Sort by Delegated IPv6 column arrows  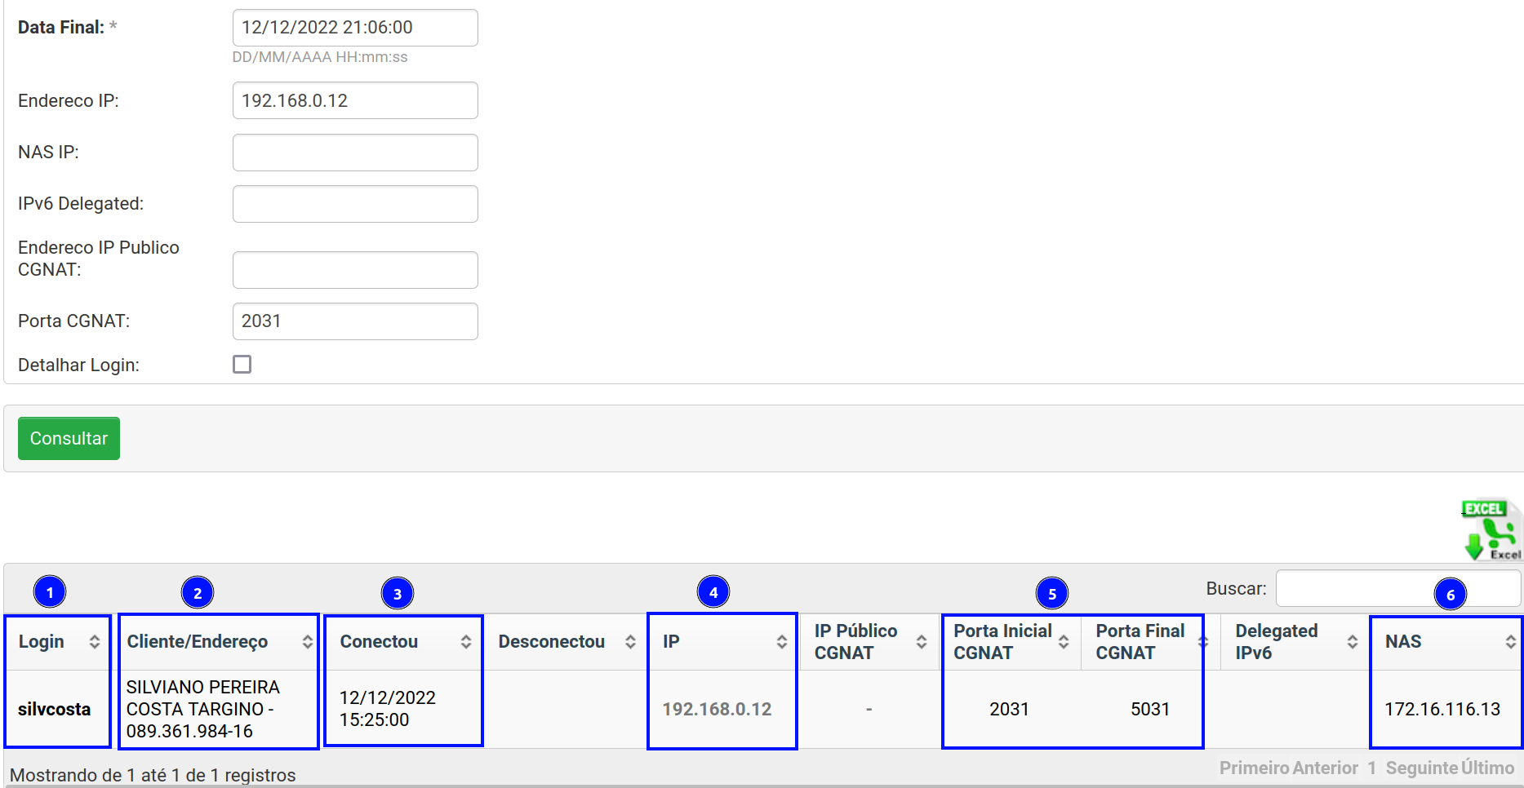[1352, 642]
